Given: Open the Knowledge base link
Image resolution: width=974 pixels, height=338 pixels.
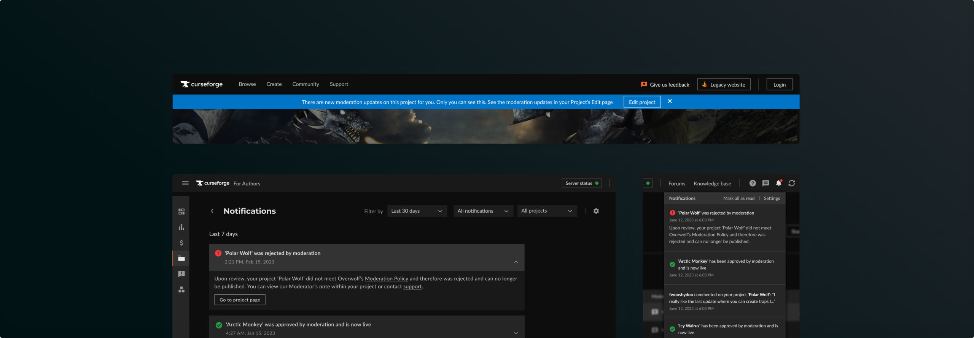Looking at the screenshot, I should point(712,183).
